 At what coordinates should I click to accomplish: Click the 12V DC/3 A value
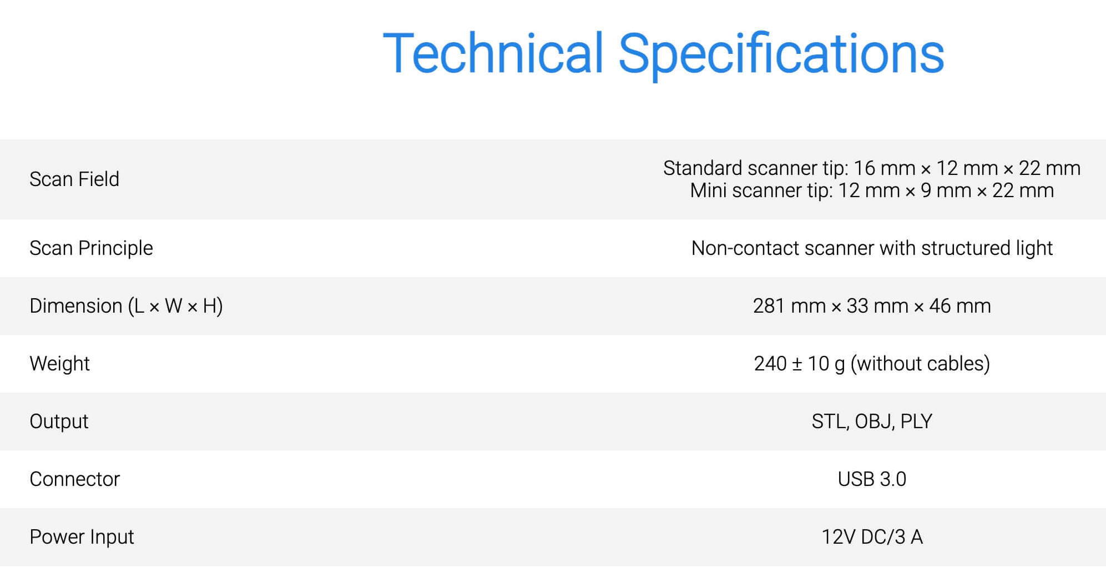point(872,537)
